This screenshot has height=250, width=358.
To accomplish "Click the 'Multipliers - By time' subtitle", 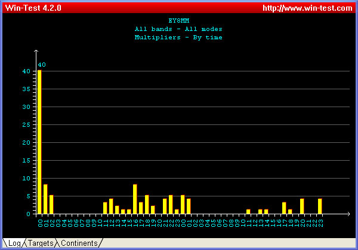I will click(178, 37).
